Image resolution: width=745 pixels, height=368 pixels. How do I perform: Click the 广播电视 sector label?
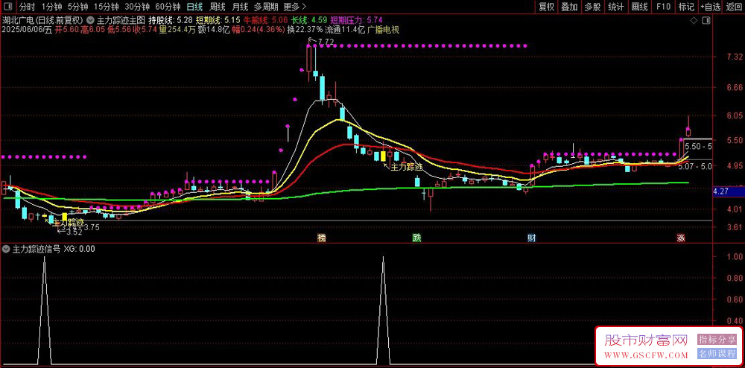tap(384, 30)
